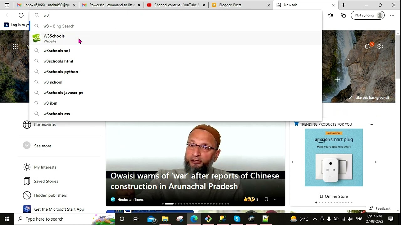Screen dimensions: 401x225
Task: Open Edge Settings and more ellipsis
Action: click(392, 15)
